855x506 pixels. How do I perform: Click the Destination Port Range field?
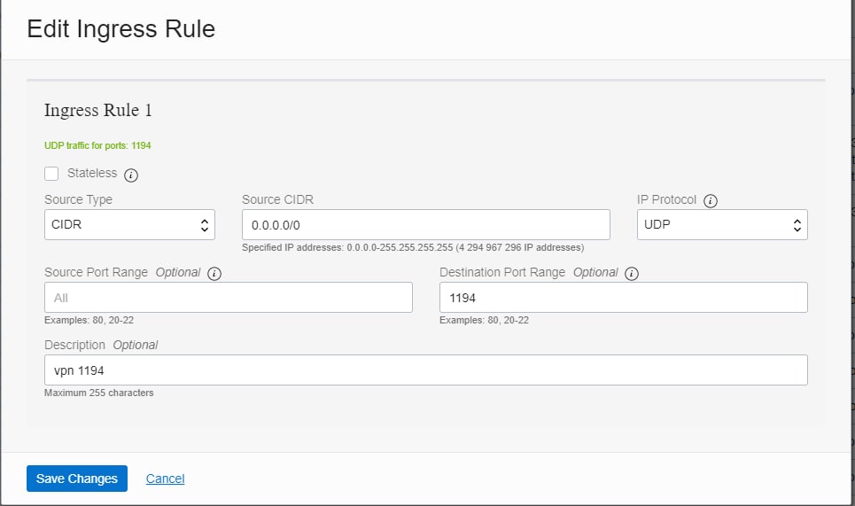(x=623, y=297)
